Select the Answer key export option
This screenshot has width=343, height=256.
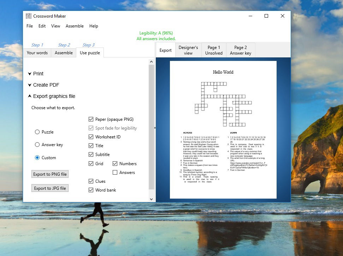[37, 144]
